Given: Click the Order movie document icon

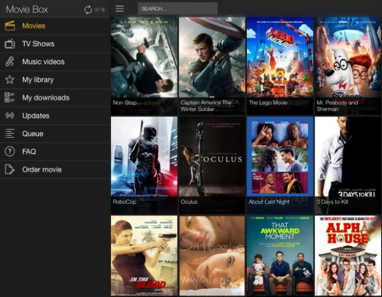Looking at the screenshot, I should [10, 169].
